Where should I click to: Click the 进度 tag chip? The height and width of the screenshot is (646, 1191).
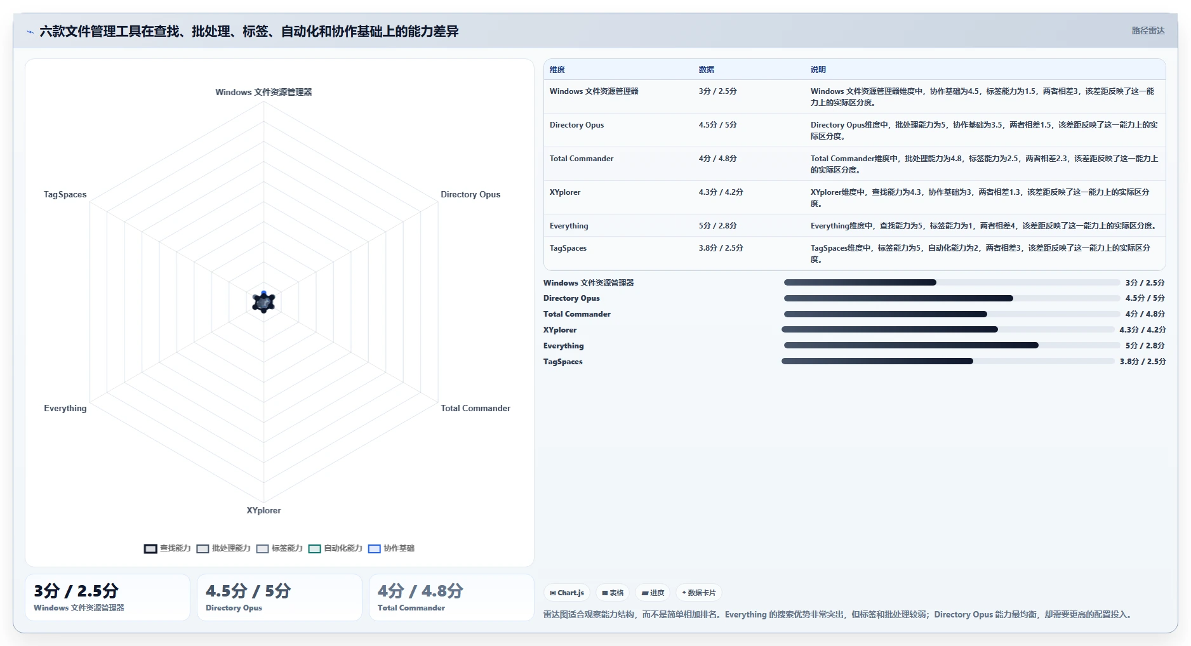pos(653,593)
